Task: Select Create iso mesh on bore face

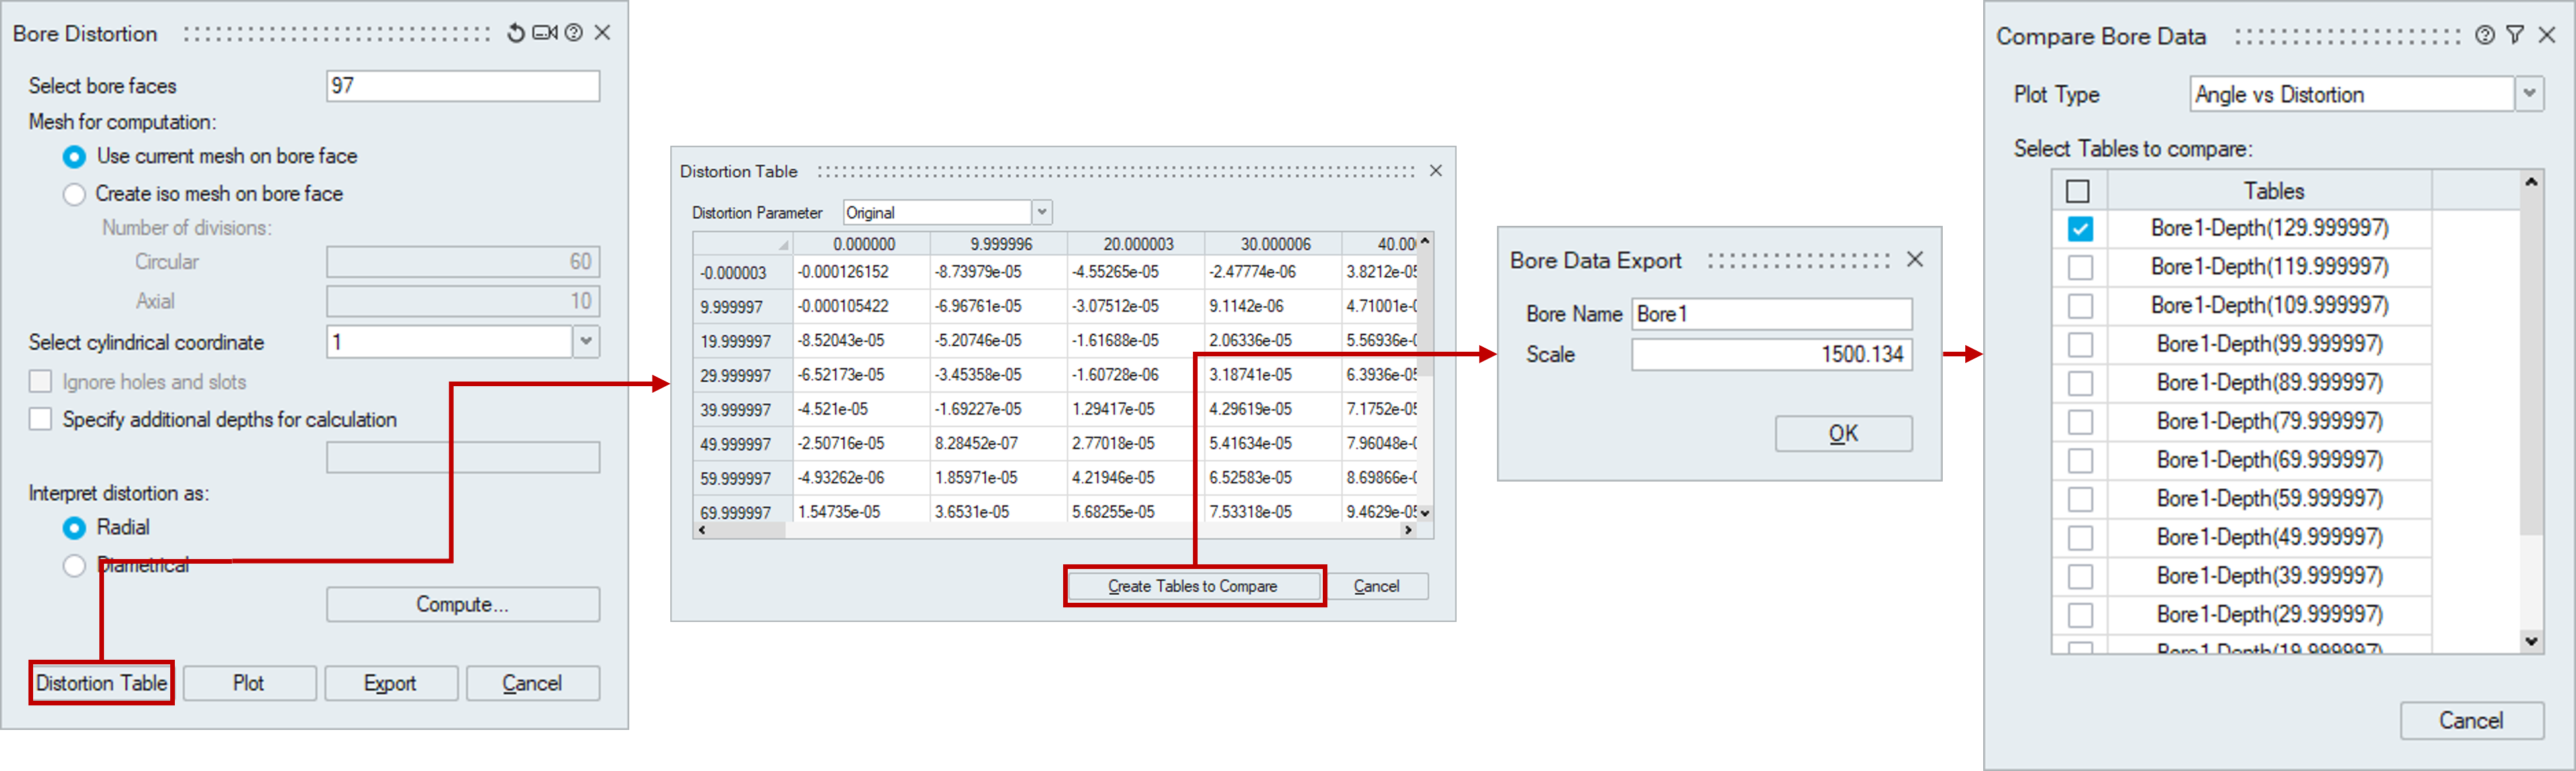Action: 75,194
